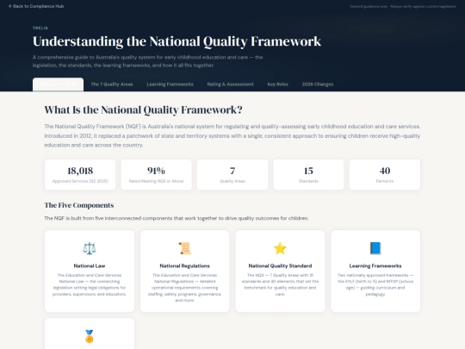Click the 91% Rated Meeting NQS stat
This screenshot has height=349, width=465.
pyautogui.click(x=156, y=175)
